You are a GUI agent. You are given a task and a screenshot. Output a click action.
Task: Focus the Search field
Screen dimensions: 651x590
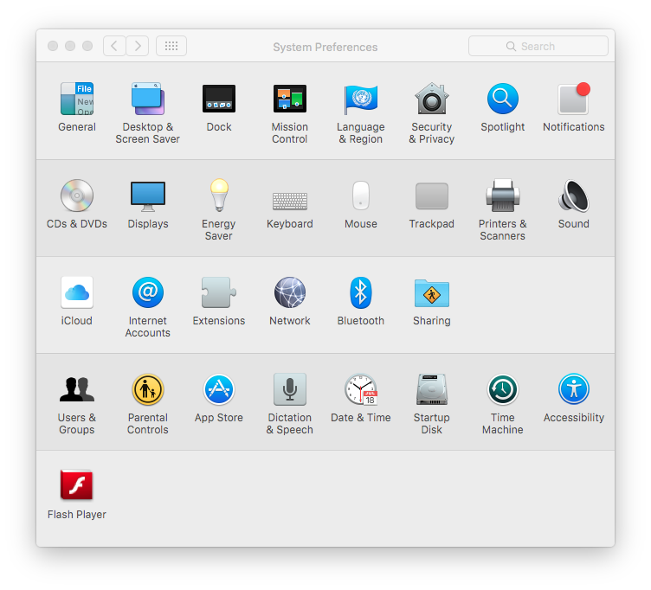(x=538, y=46)
